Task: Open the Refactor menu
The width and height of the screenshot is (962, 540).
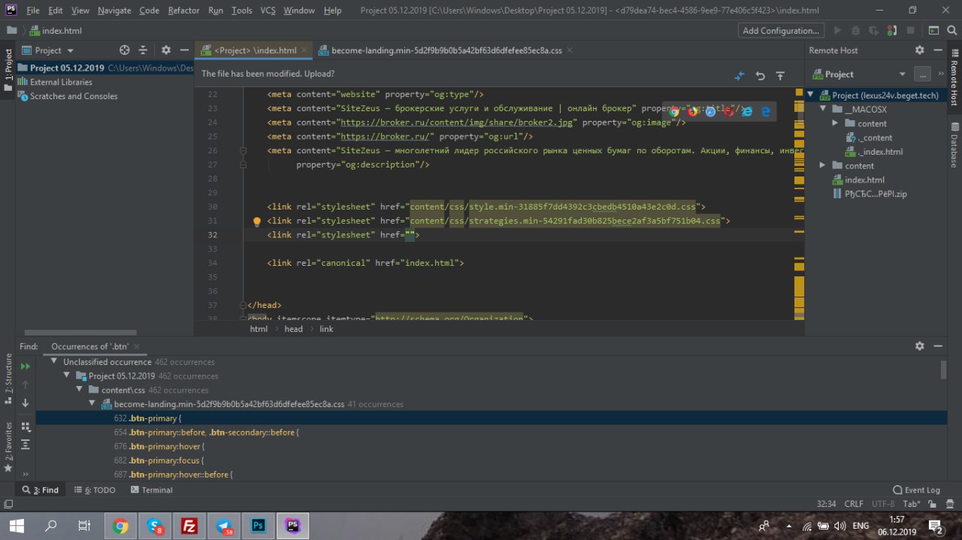Action: 183,11
